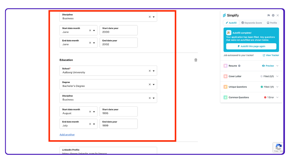Click the Add another education link
The image size is (290, 163).
click(x=67, y=135)
